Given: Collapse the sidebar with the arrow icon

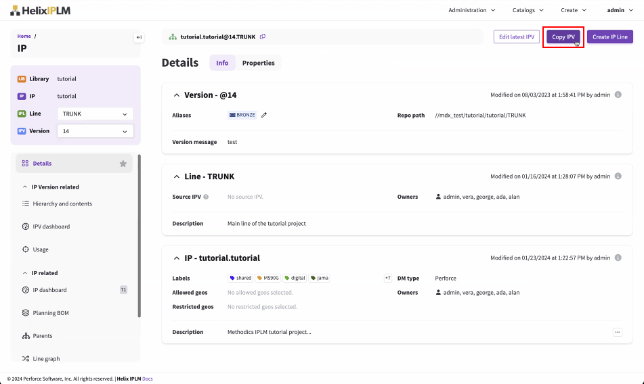Looking at the screenshot, I should click(139, 37).
